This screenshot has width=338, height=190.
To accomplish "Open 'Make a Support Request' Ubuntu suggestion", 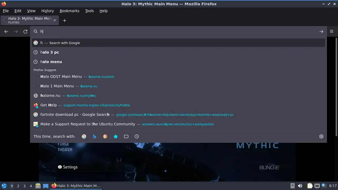I will click(178, 124).
